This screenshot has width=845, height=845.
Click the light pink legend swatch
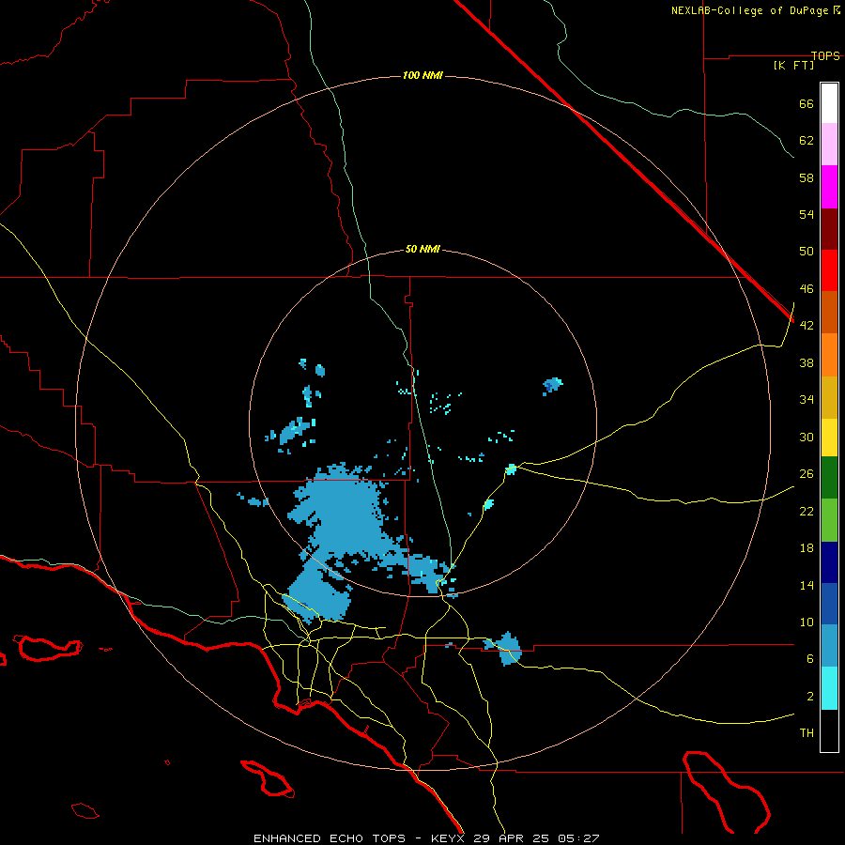click(x=829, y=145)
